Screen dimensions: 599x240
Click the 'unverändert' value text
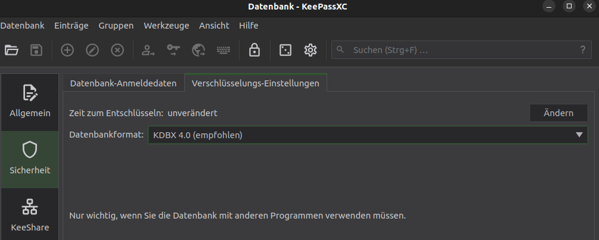pos(193,113)
